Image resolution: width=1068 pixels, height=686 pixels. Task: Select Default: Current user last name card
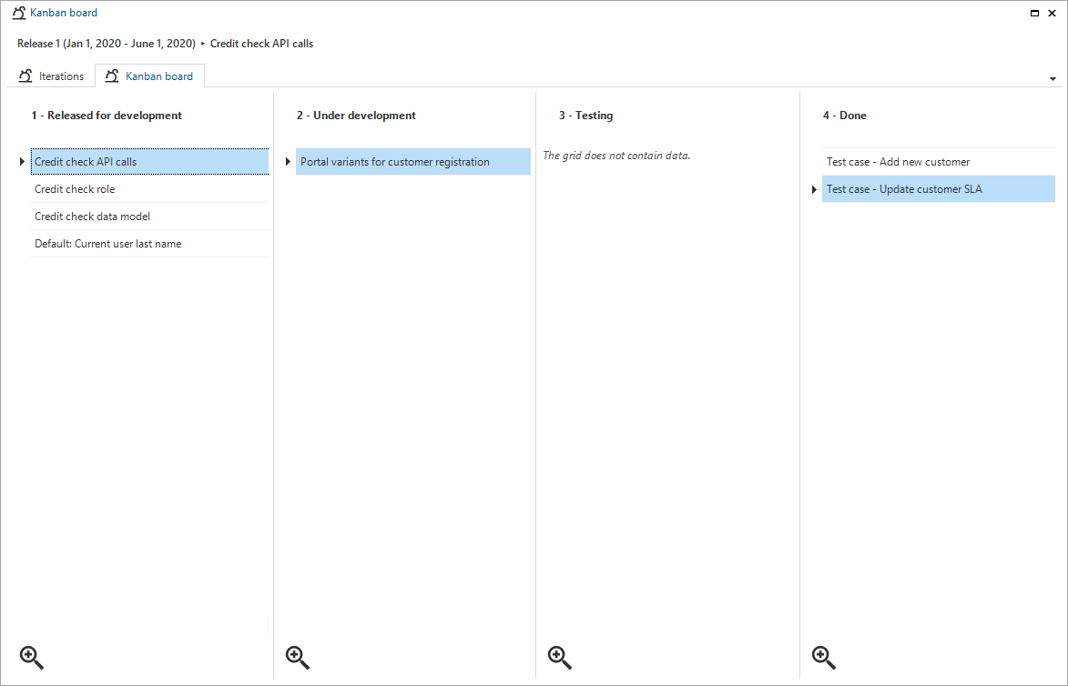click(107, 244)
